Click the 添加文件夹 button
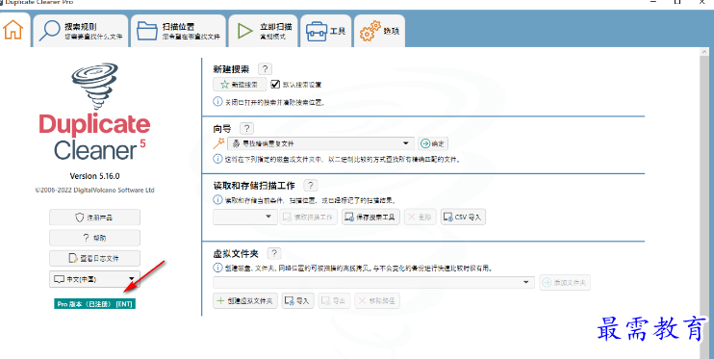 [565, 282]
